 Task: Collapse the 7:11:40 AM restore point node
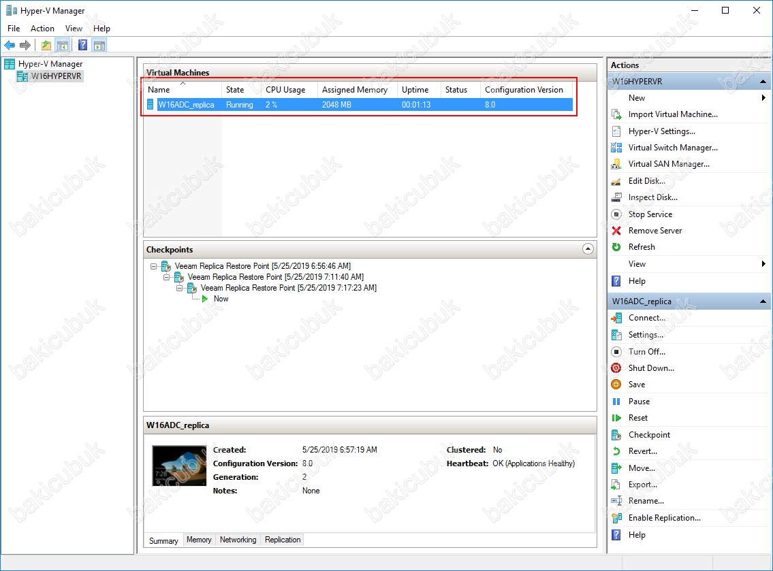166,278
